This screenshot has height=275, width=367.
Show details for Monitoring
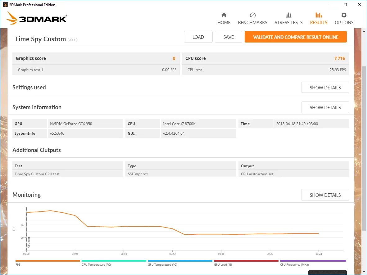325,195
